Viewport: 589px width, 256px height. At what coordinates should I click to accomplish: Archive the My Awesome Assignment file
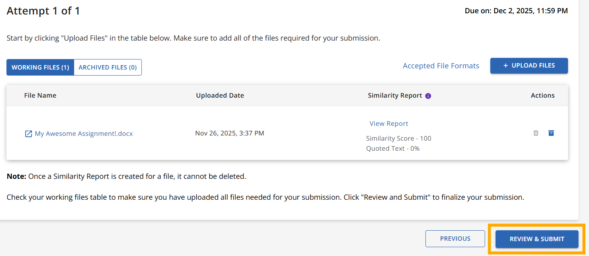coord(551,133)
